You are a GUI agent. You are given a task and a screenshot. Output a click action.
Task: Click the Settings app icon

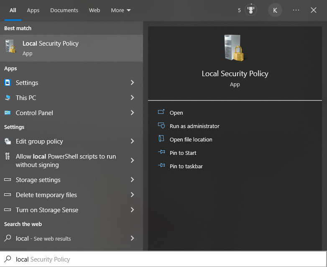(8, 83)
